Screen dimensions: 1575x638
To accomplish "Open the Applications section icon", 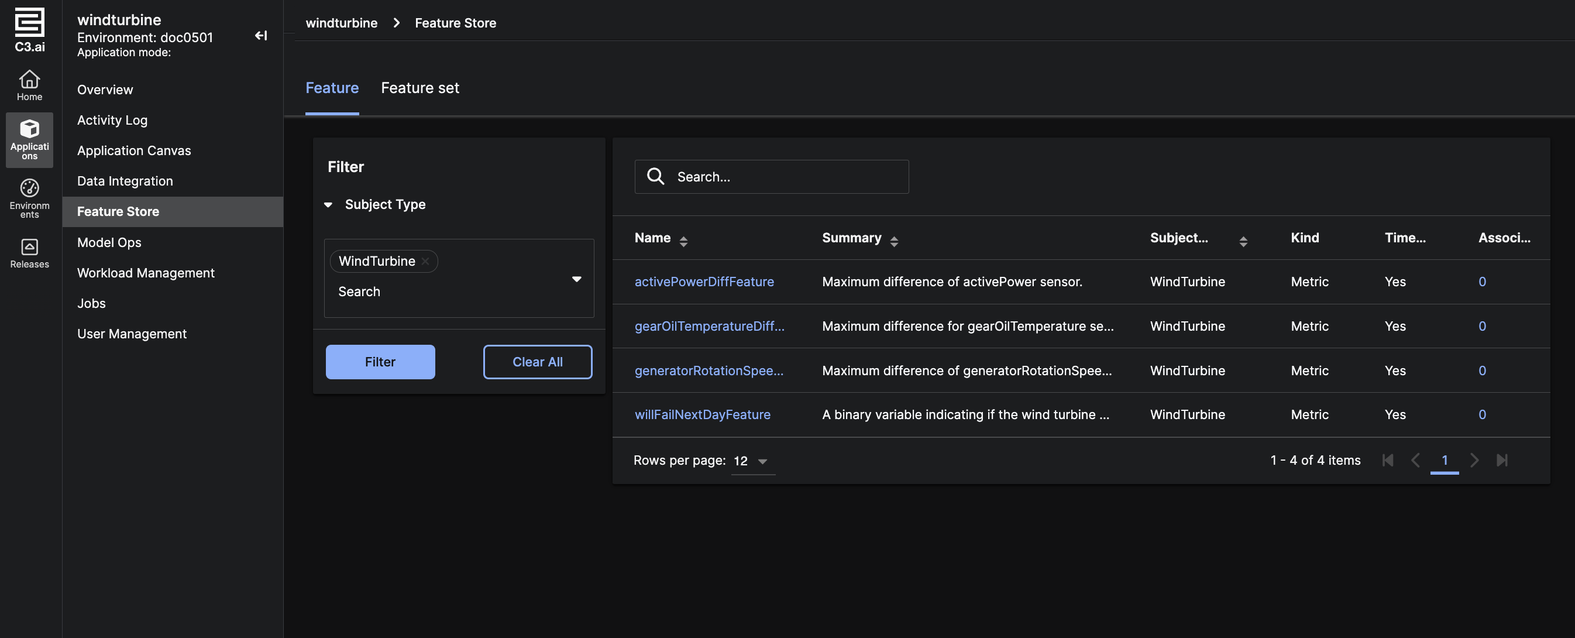I will point(29,139).
